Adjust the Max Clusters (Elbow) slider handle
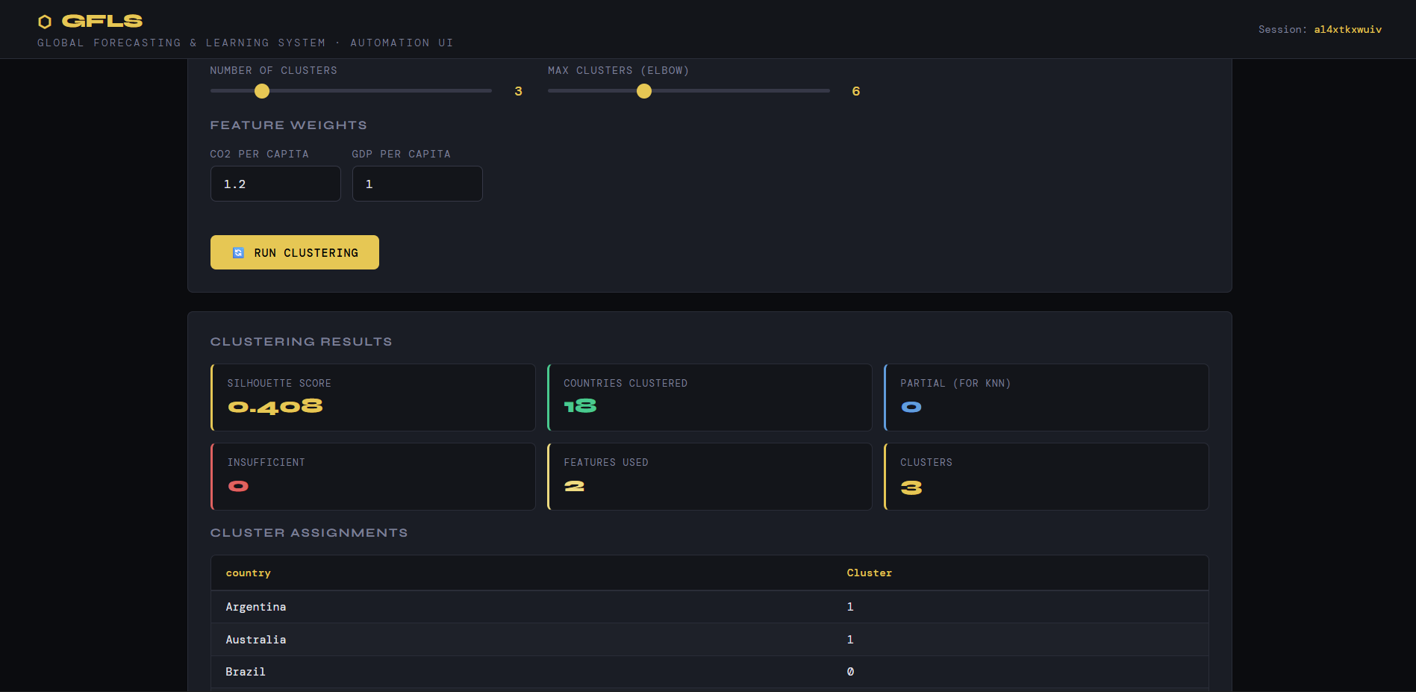This screenshot has height=692, width=1416. click(x=644, y=91)
